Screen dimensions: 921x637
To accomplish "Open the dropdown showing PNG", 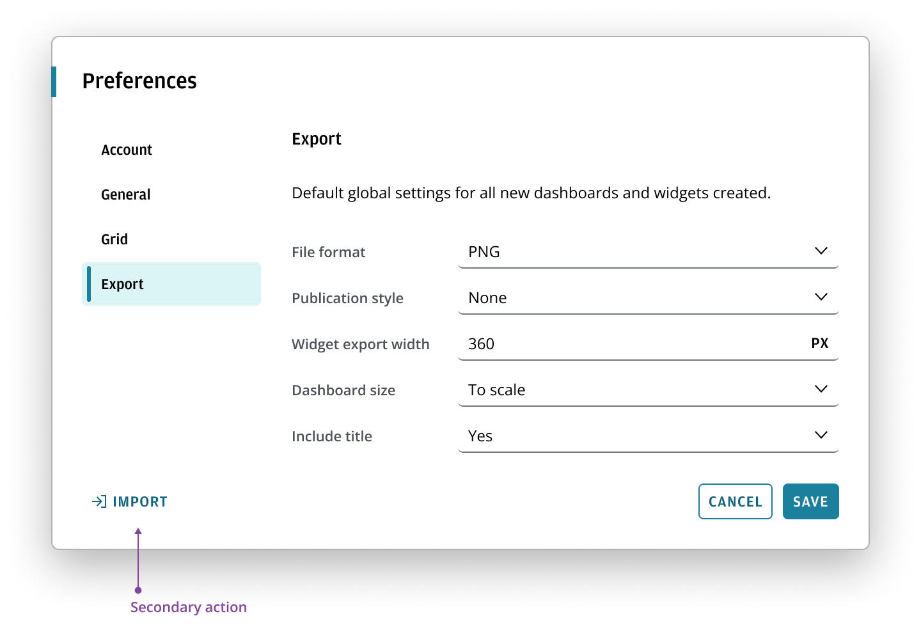I will 640,252.
